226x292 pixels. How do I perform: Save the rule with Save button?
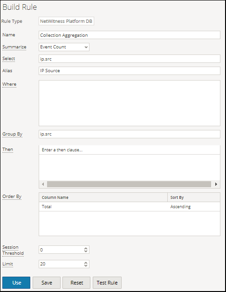(47, 283)
